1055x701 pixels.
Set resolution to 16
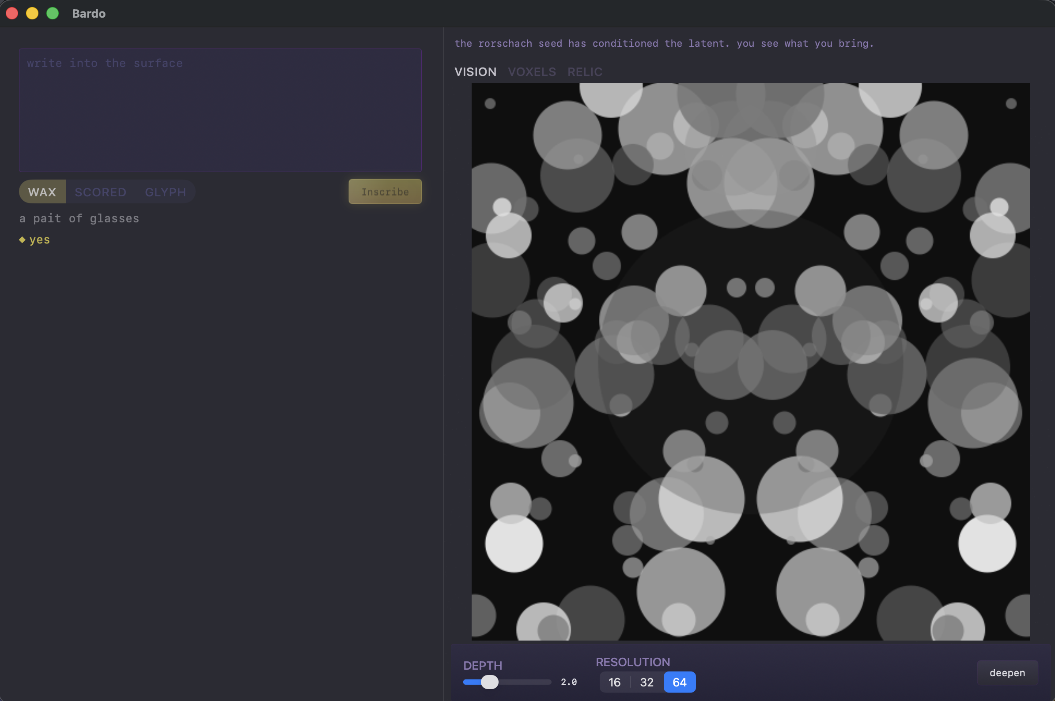pos(614,682)
